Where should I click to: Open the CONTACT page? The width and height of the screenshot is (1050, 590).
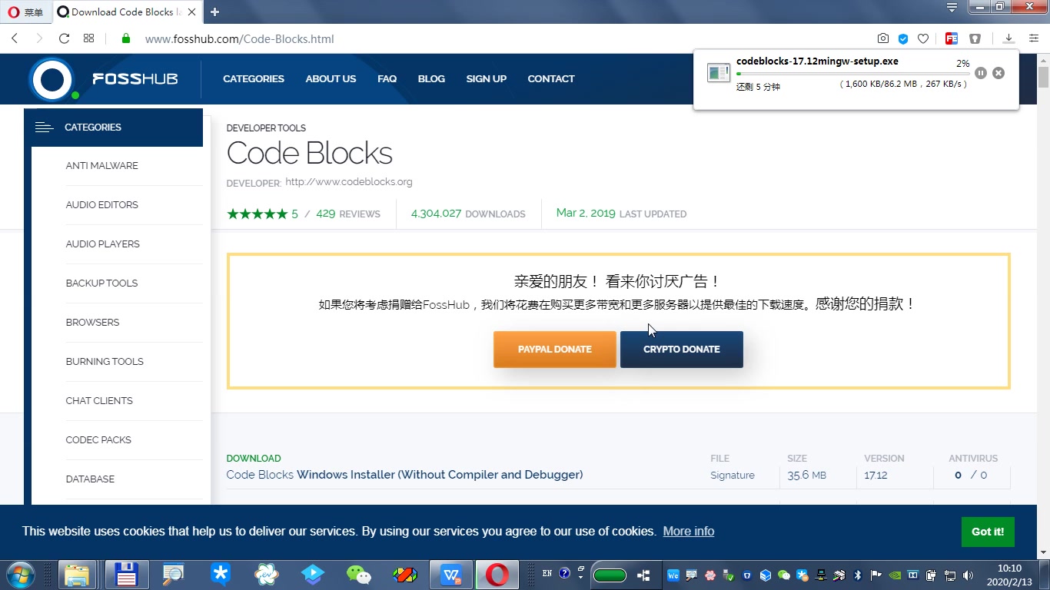[x=551, y=78]
